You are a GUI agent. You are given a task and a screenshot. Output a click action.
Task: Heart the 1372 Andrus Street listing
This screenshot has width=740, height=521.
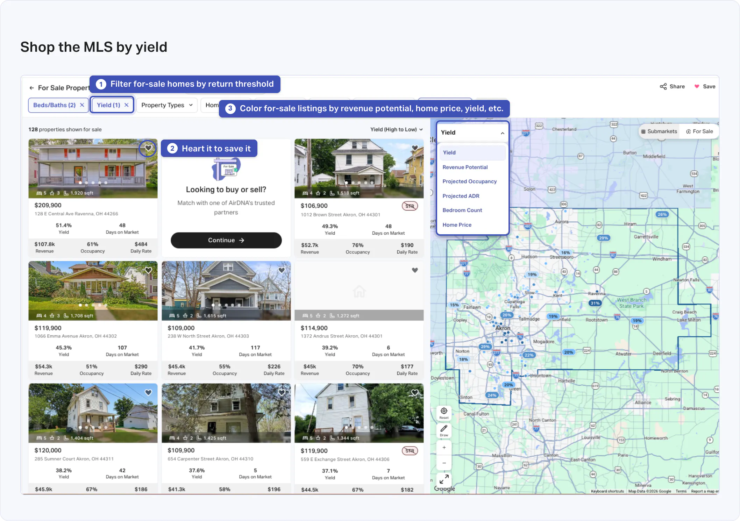tap(415, 270)
